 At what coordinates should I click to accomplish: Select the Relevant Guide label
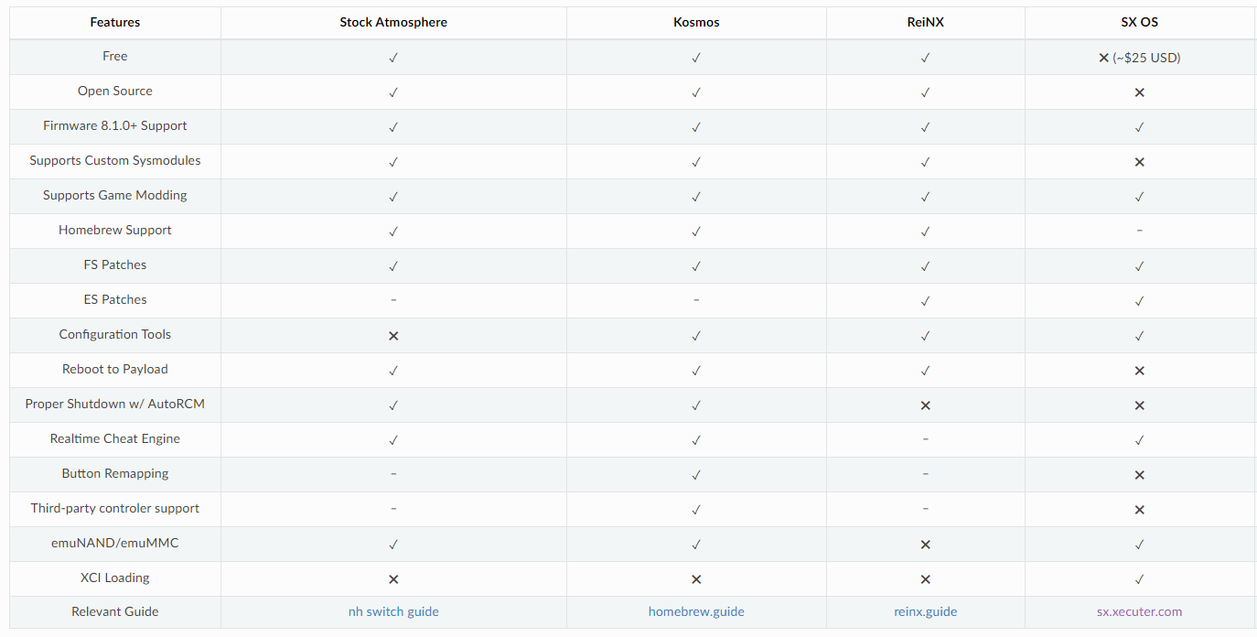point(115,611)
